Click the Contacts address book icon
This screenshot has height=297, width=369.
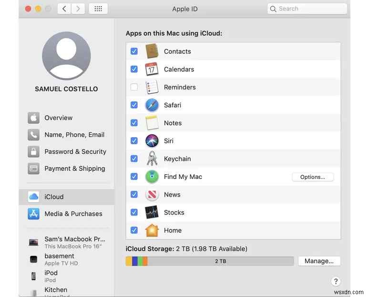(x=152, y=51)
